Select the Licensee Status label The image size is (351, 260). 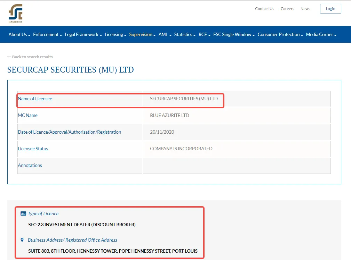[33, 149]
